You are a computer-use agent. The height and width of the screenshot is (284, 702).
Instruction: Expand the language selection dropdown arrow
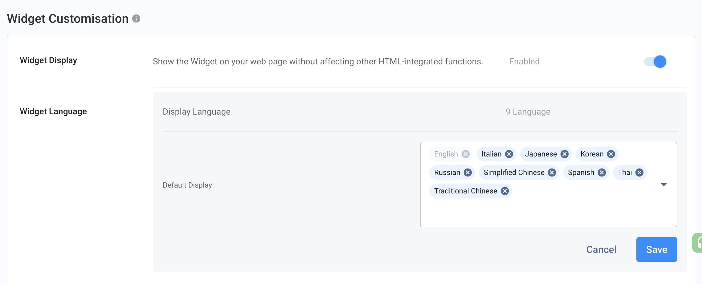pos(664,185)
